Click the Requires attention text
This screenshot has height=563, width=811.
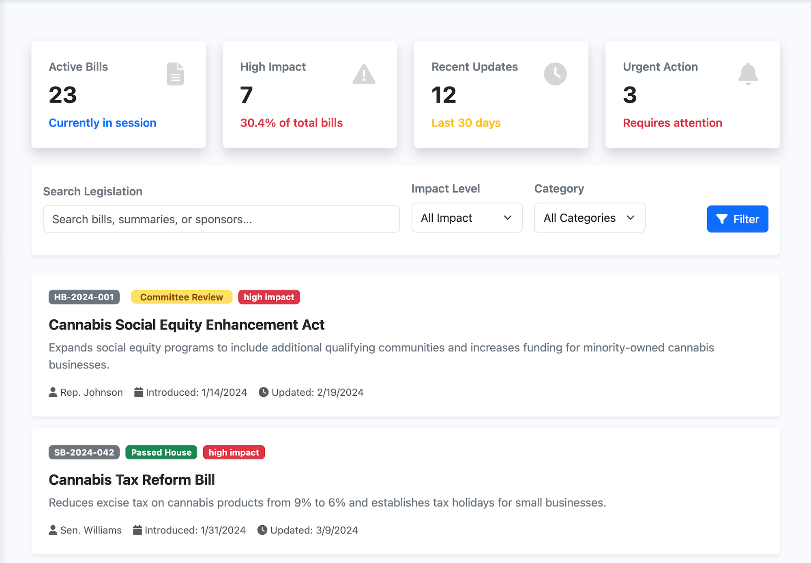[673, 123]
